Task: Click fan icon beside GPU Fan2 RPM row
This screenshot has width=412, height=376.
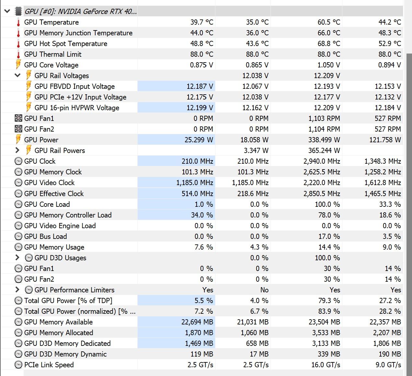Action: coord(18,129)
